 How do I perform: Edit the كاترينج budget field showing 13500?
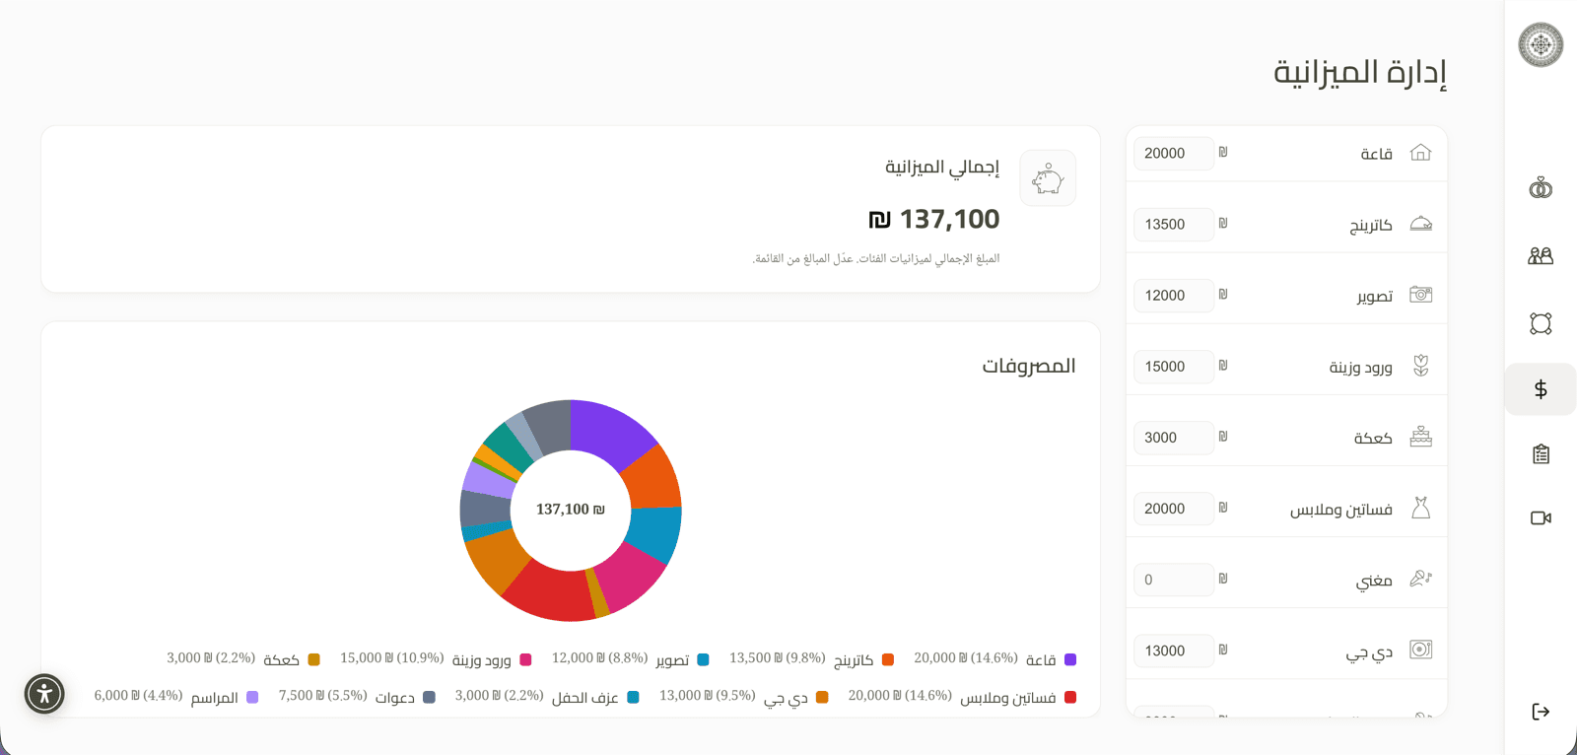tap(1174, 225)
